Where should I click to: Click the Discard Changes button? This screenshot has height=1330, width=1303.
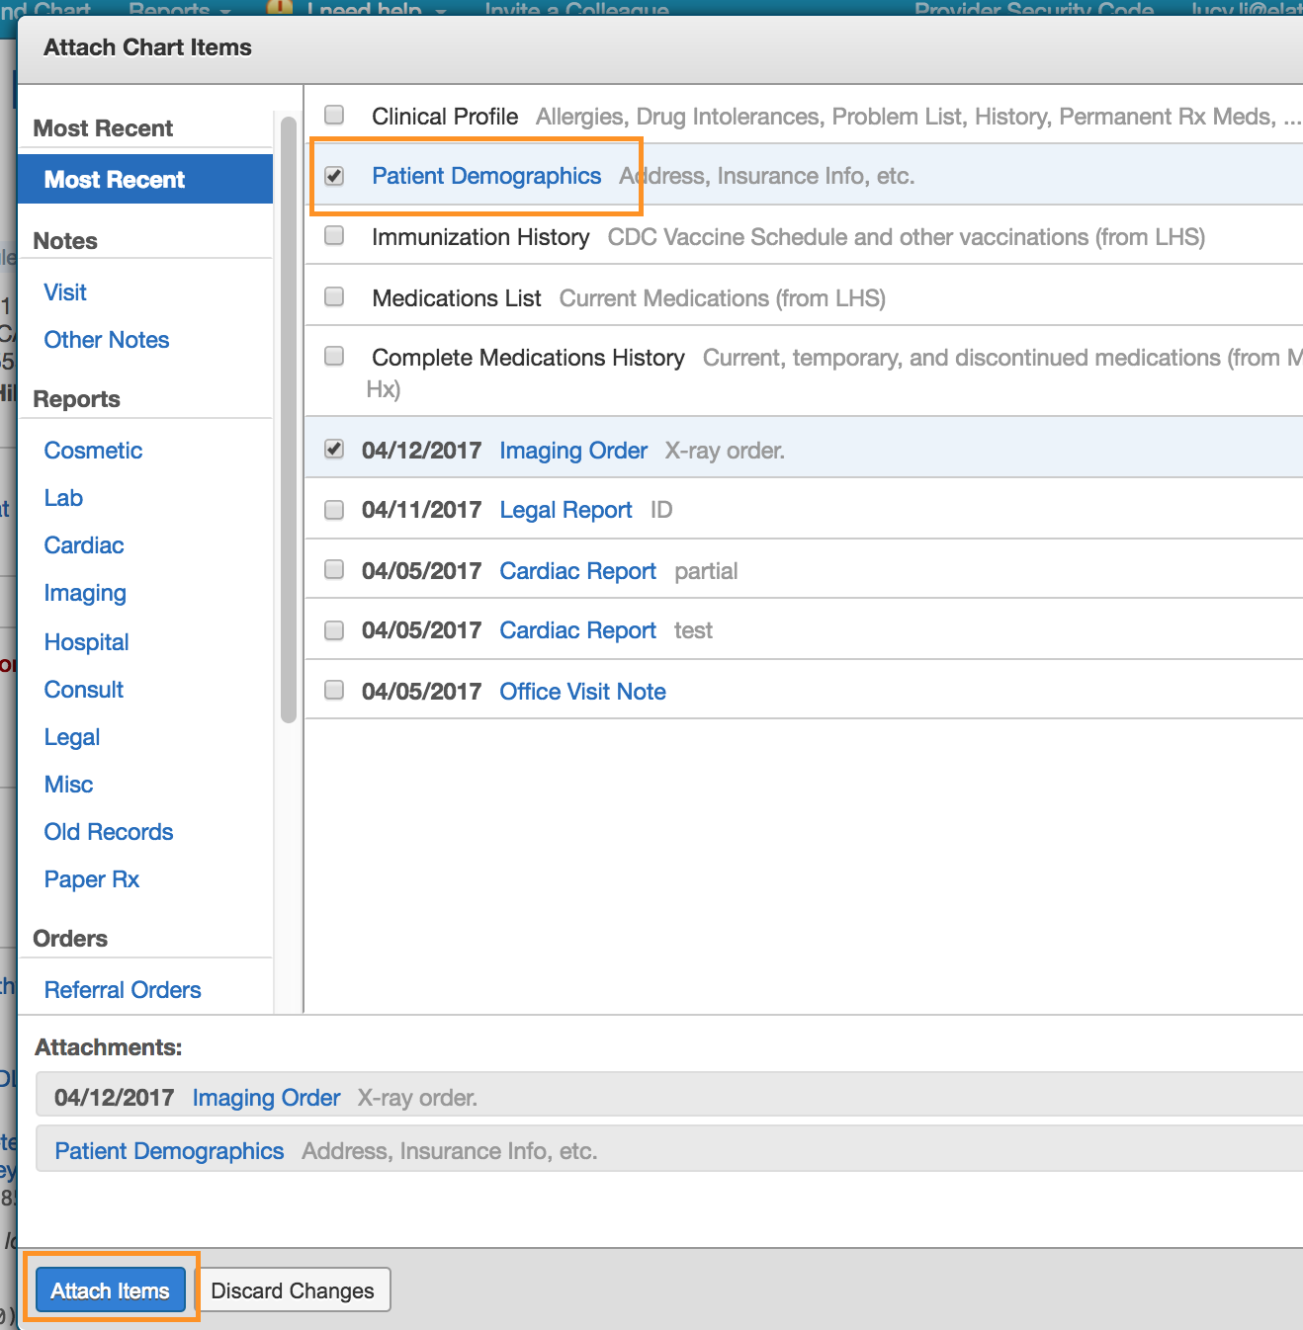coord(293,1290)
